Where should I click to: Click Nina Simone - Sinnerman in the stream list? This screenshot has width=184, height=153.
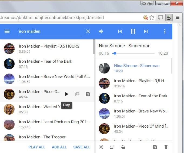pyautogui.click(x=133, y=68)
